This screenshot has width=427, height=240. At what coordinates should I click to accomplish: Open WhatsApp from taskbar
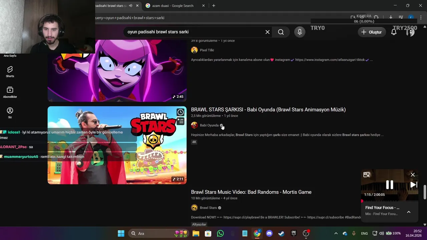220,233
